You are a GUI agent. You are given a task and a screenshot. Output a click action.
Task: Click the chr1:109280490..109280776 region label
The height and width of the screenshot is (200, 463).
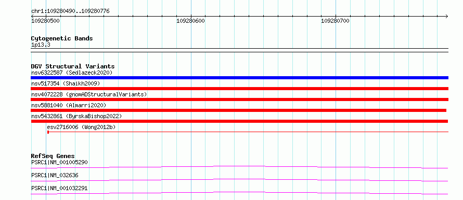(70, 11)
